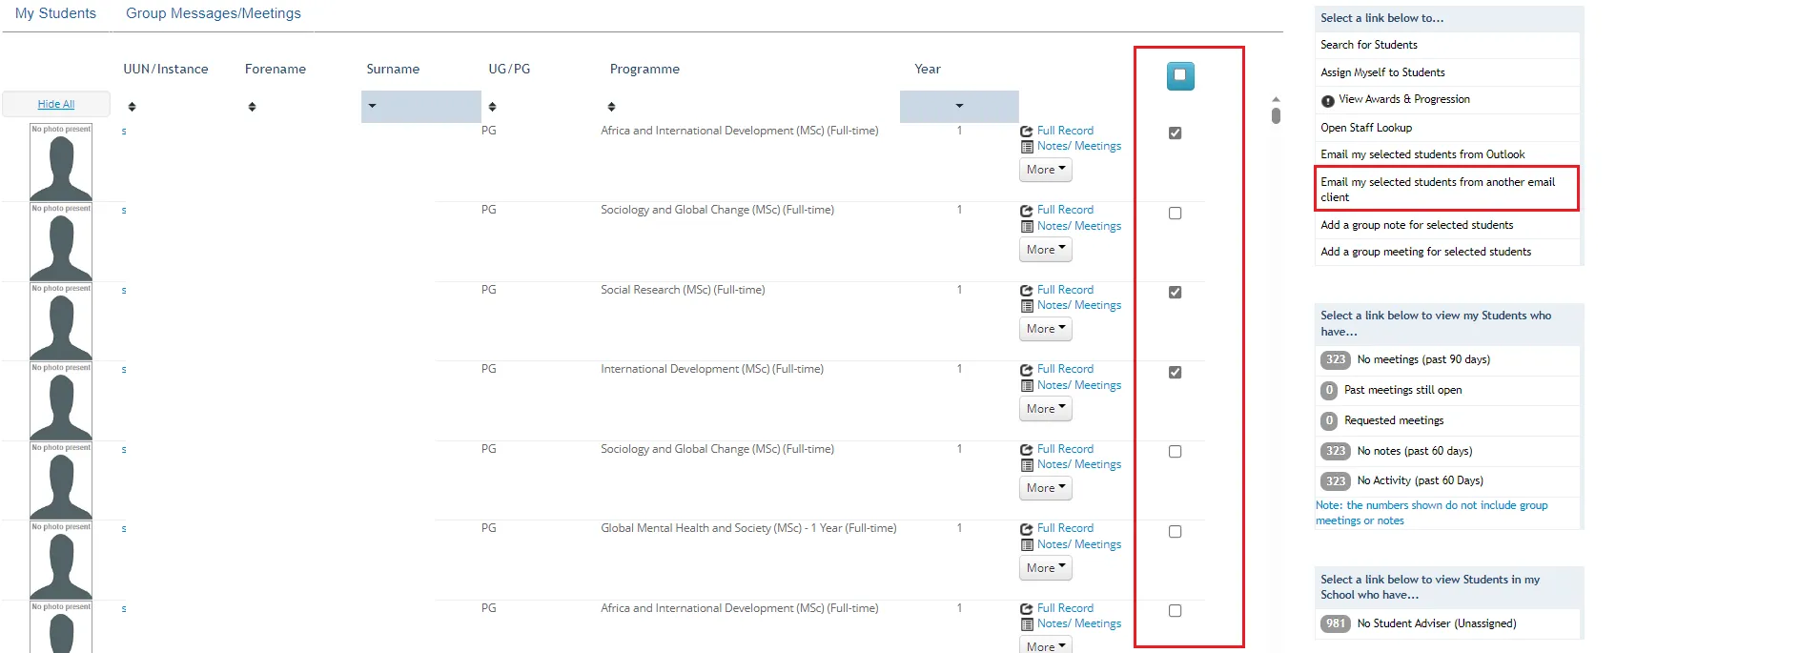1800x653 pixels.
Task: Add a group note for selected students
Action: (x=1417, y=225)
